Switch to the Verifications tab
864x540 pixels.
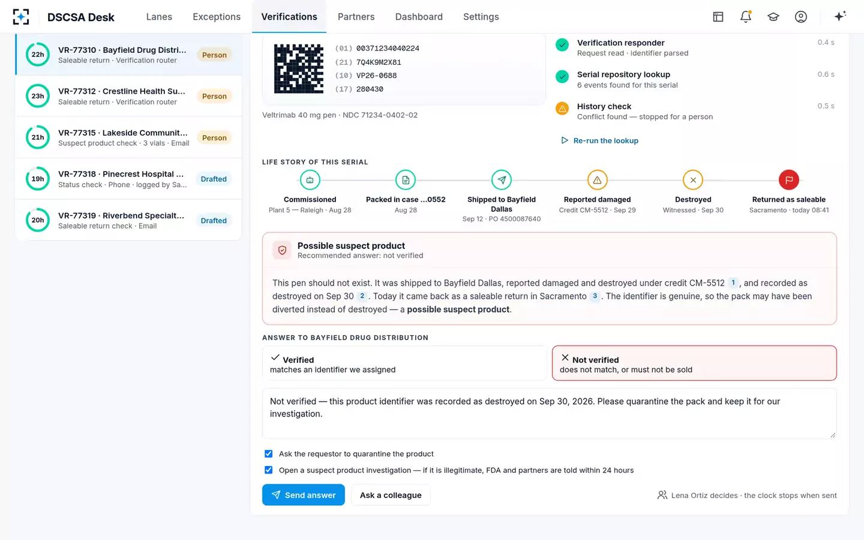tap(289, 17)
